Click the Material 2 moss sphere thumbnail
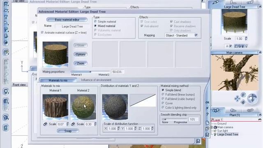 [x=83, y=107]
